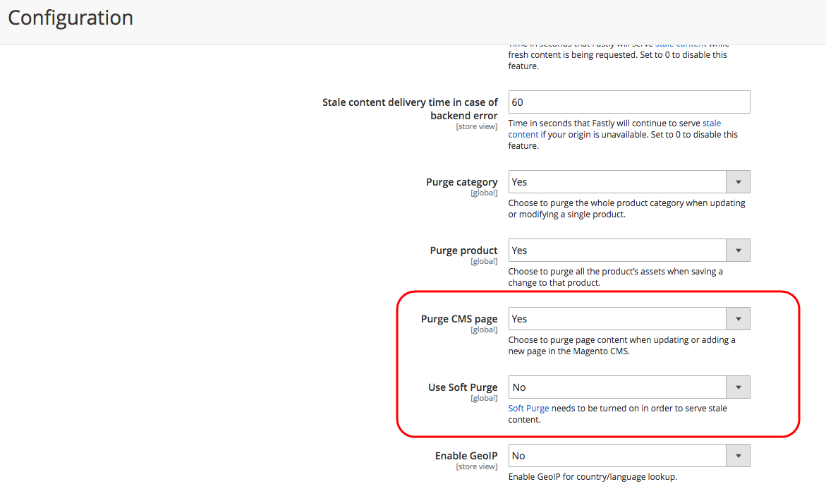Open the Purge category dropdown arrow

pos(738,182)
